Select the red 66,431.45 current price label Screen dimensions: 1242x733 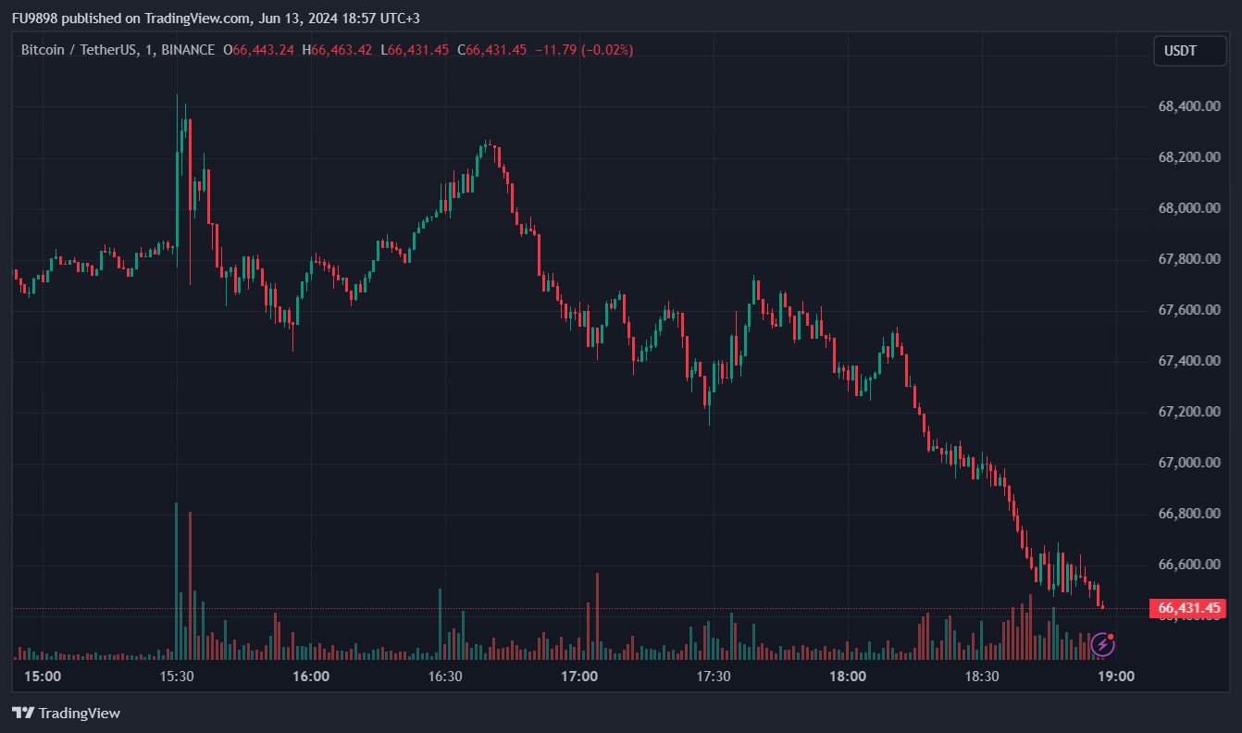[x=1187, y=608]
